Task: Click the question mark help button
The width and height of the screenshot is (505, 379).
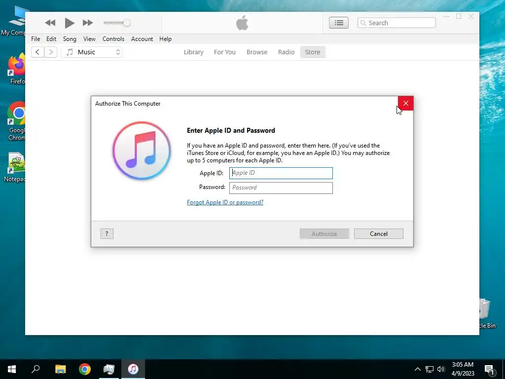Action: [107, 233]
